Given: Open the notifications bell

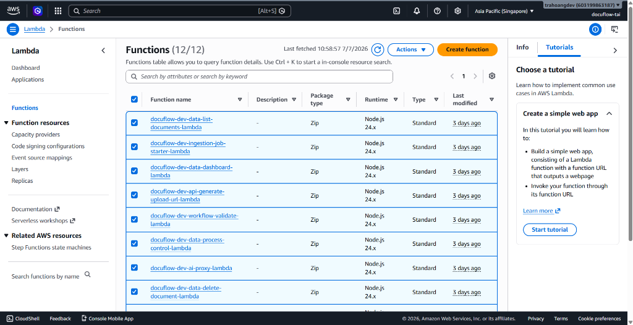Looking at the screenshot, I should pos(417,11).
